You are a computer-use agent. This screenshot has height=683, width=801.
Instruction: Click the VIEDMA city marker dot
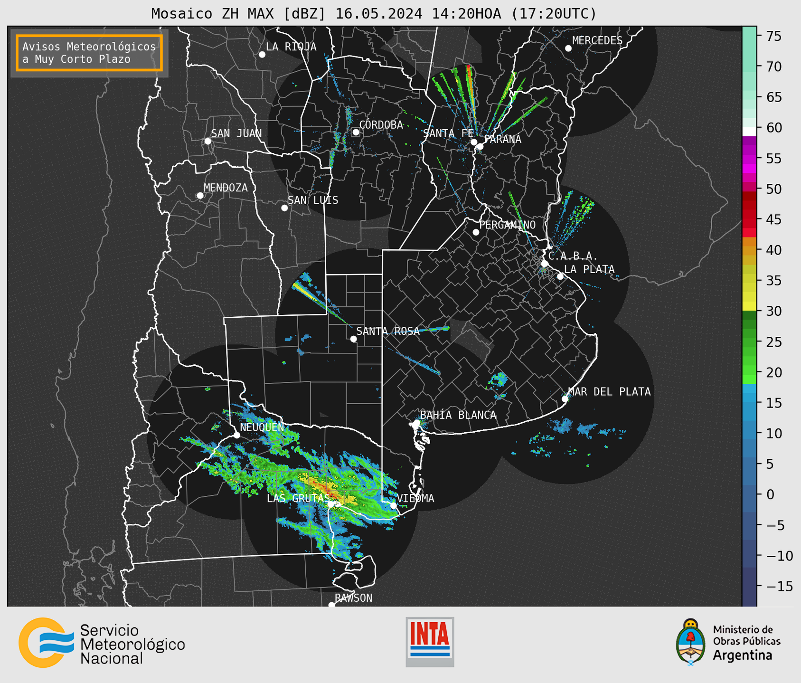pos(393,505)
